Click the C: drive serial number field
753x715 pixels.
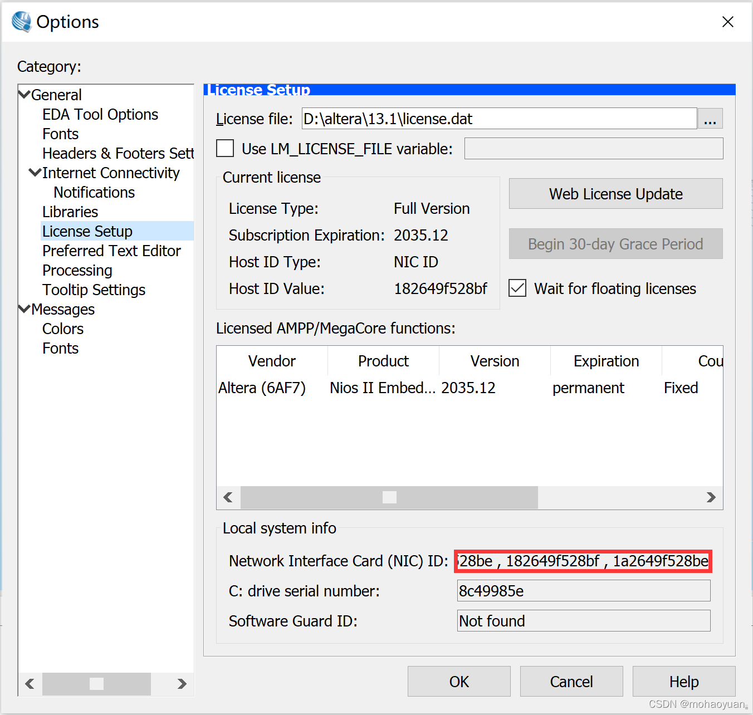584,591
